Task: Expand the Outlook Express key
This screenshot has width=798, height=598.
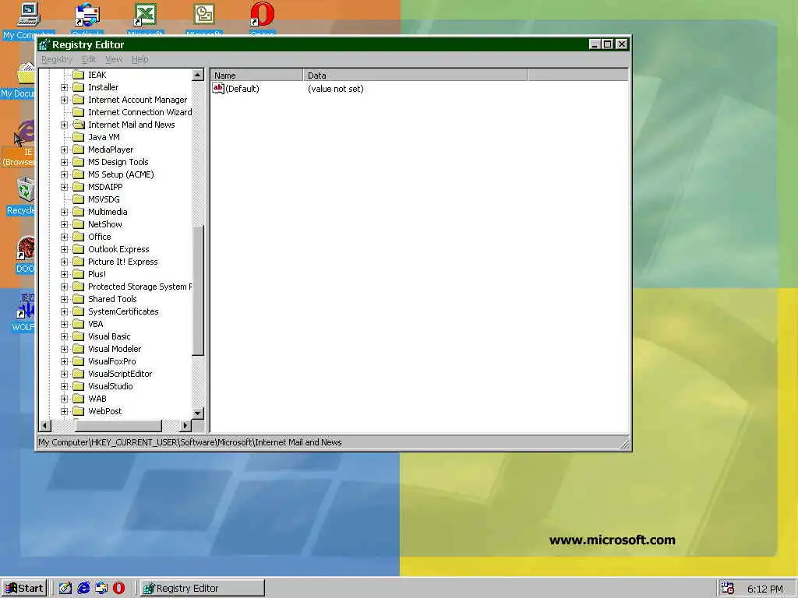Action: [x=64, y=249]
